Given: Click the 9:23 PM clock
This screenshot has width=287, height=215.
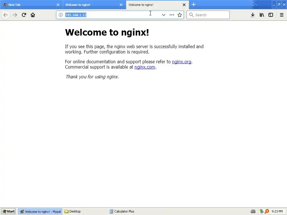Looking at the screenshot, I should [x=277, y=211].
